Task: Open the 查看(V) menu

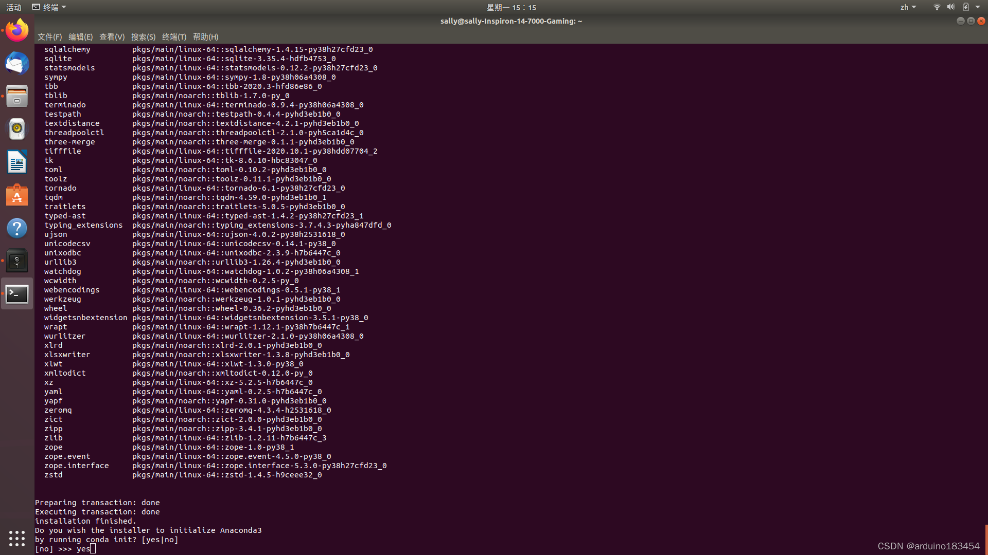Action: point(112,37)
